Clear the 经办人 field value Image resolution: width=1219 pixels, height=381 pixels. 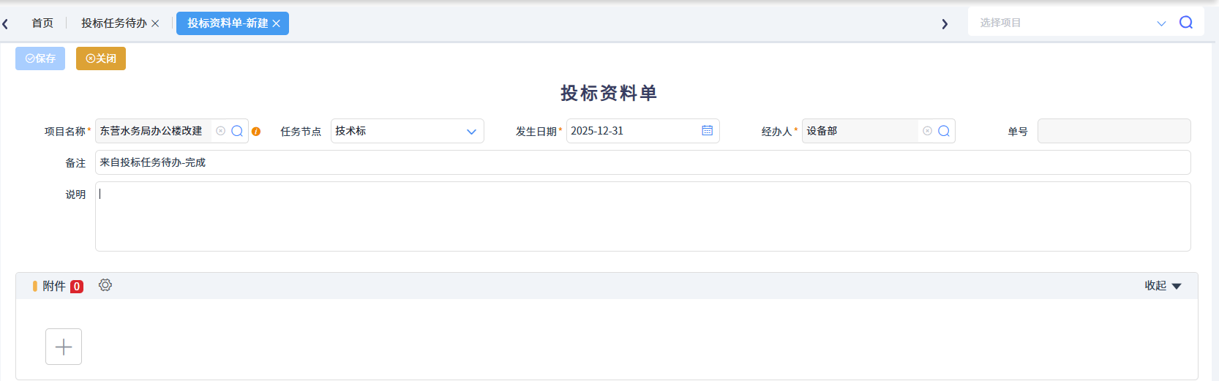pos(927,131)
